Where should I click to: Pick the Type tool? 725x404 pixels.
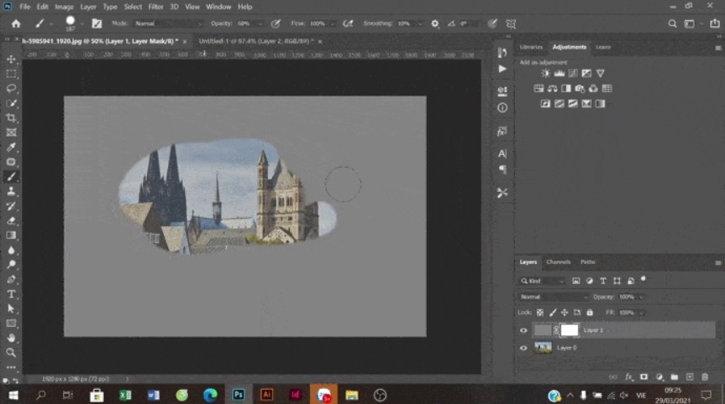12,294
